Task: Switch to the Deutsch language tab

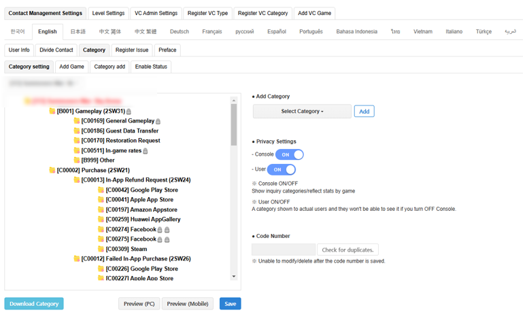Action: [x=180, y=31]
